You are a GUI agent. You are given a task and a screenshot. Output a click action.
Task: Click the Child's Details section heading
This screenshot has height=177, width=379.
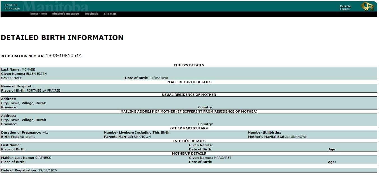(x=189, y=65)
